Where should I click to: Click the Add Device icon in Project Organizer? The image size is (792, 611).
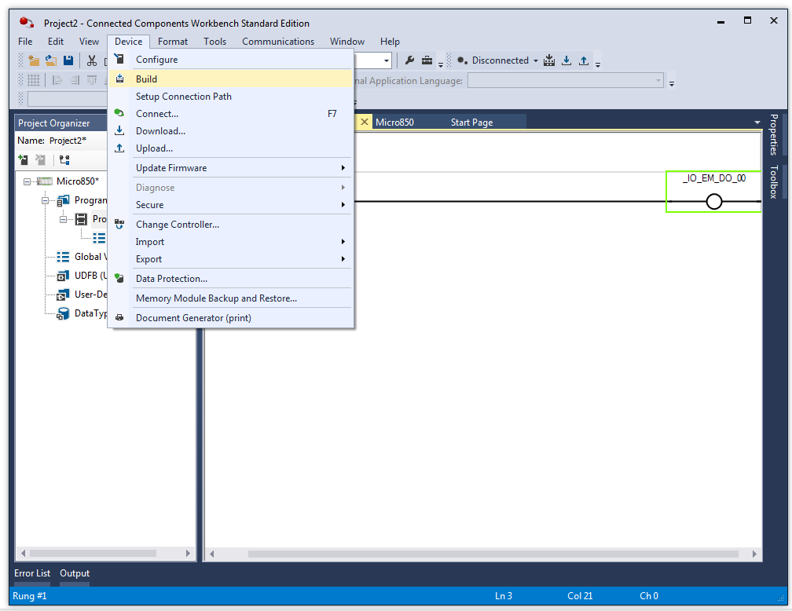[x=24, y=160]
